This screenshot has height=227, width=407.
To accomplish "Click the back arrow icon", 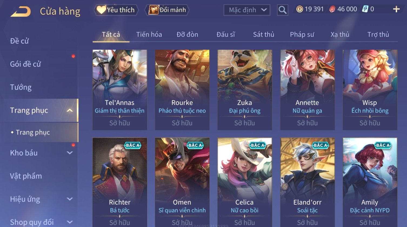I will pos(21,11).
